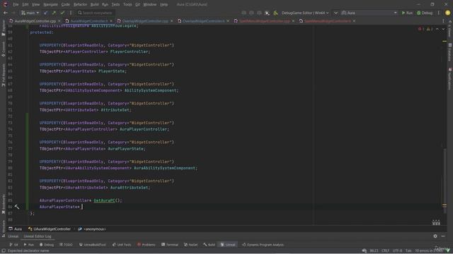
Task: Click the CRLF line separator indicator
Action: point(385,251)
